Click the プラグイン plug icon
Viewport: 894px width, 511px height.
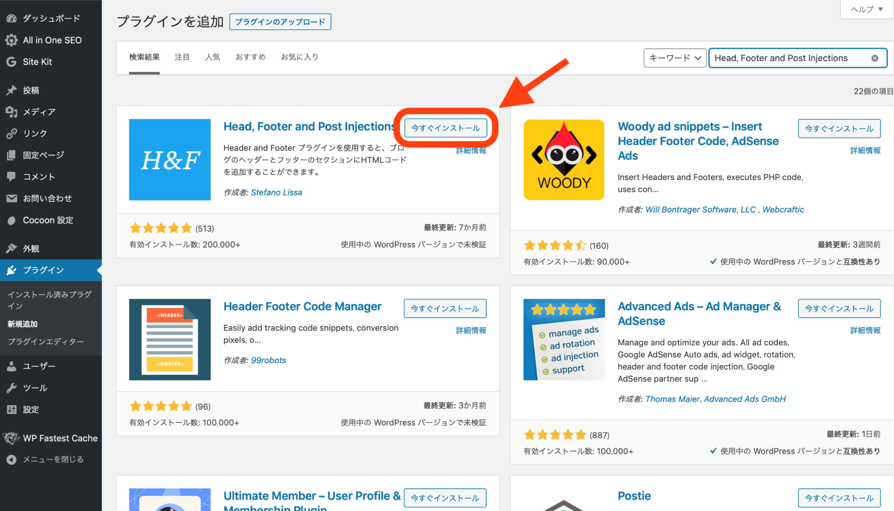tap(11, 270)
